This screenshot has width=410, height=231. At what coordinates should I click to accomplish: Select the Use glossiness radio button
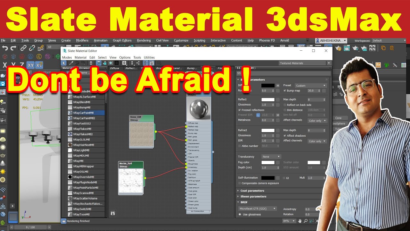240,214
